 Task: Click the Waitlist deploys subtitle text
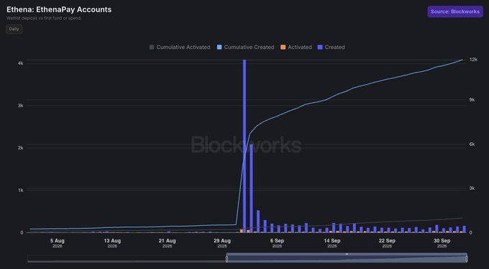[44, 18]
